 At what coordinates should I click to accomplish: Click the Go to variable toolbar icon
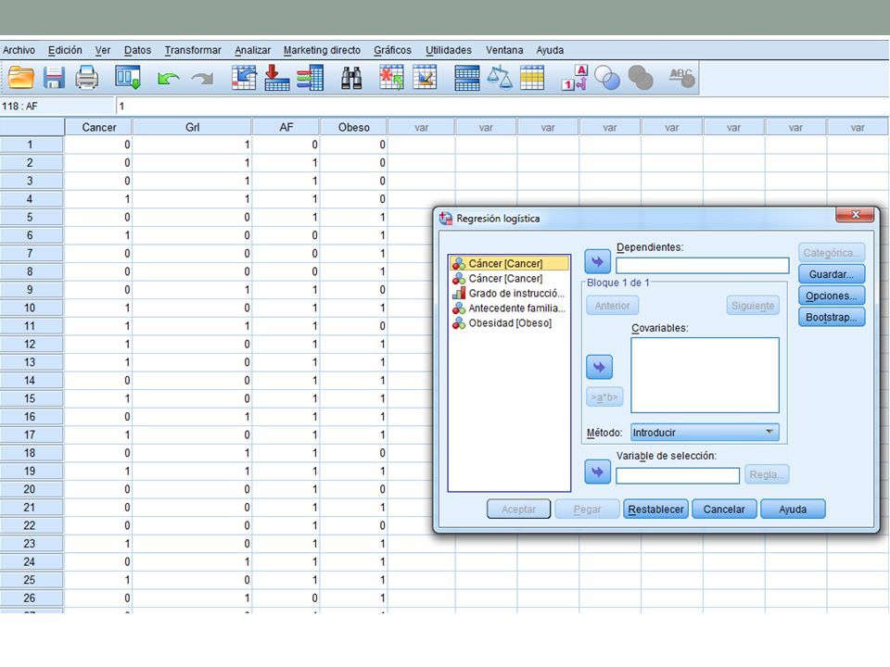click(x=277, y=78)
